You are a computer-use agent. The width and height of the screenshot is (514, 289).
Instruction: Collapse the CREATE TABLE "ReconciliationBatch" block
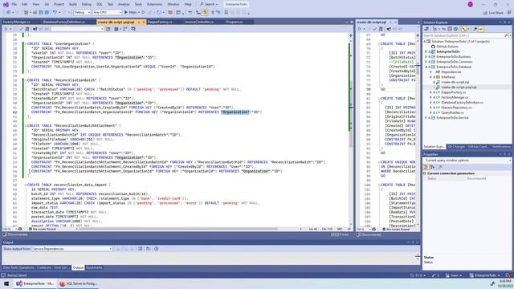[x=25, y=80]
